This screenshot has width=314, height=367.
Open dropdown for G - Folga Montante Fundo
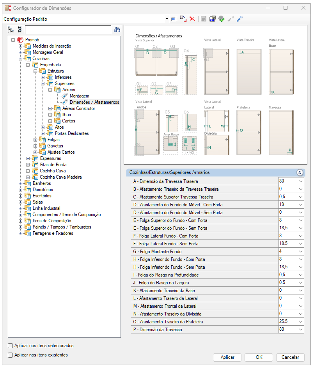(301, 252)
